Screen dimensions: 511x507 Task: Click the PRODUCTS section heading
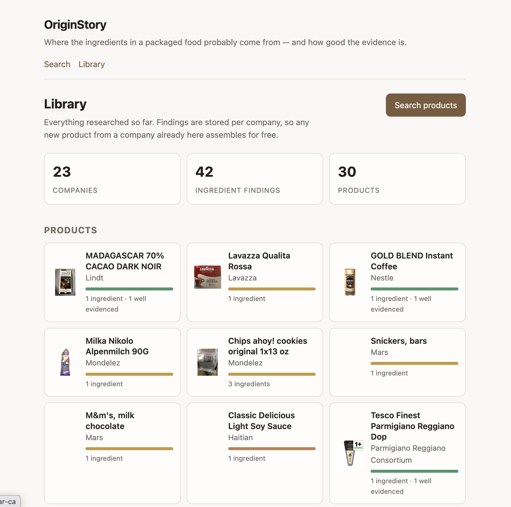(71, 230)
